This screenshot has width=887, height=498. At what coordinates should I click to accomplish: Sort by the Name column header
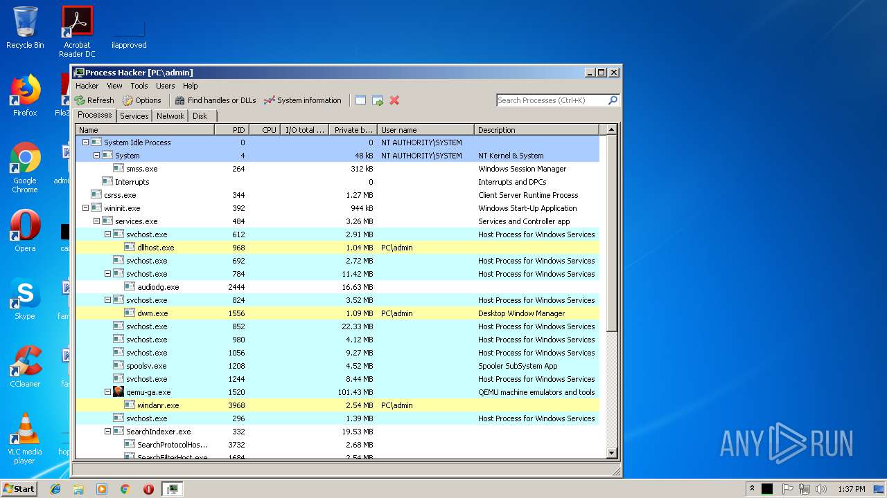[145, 130]
